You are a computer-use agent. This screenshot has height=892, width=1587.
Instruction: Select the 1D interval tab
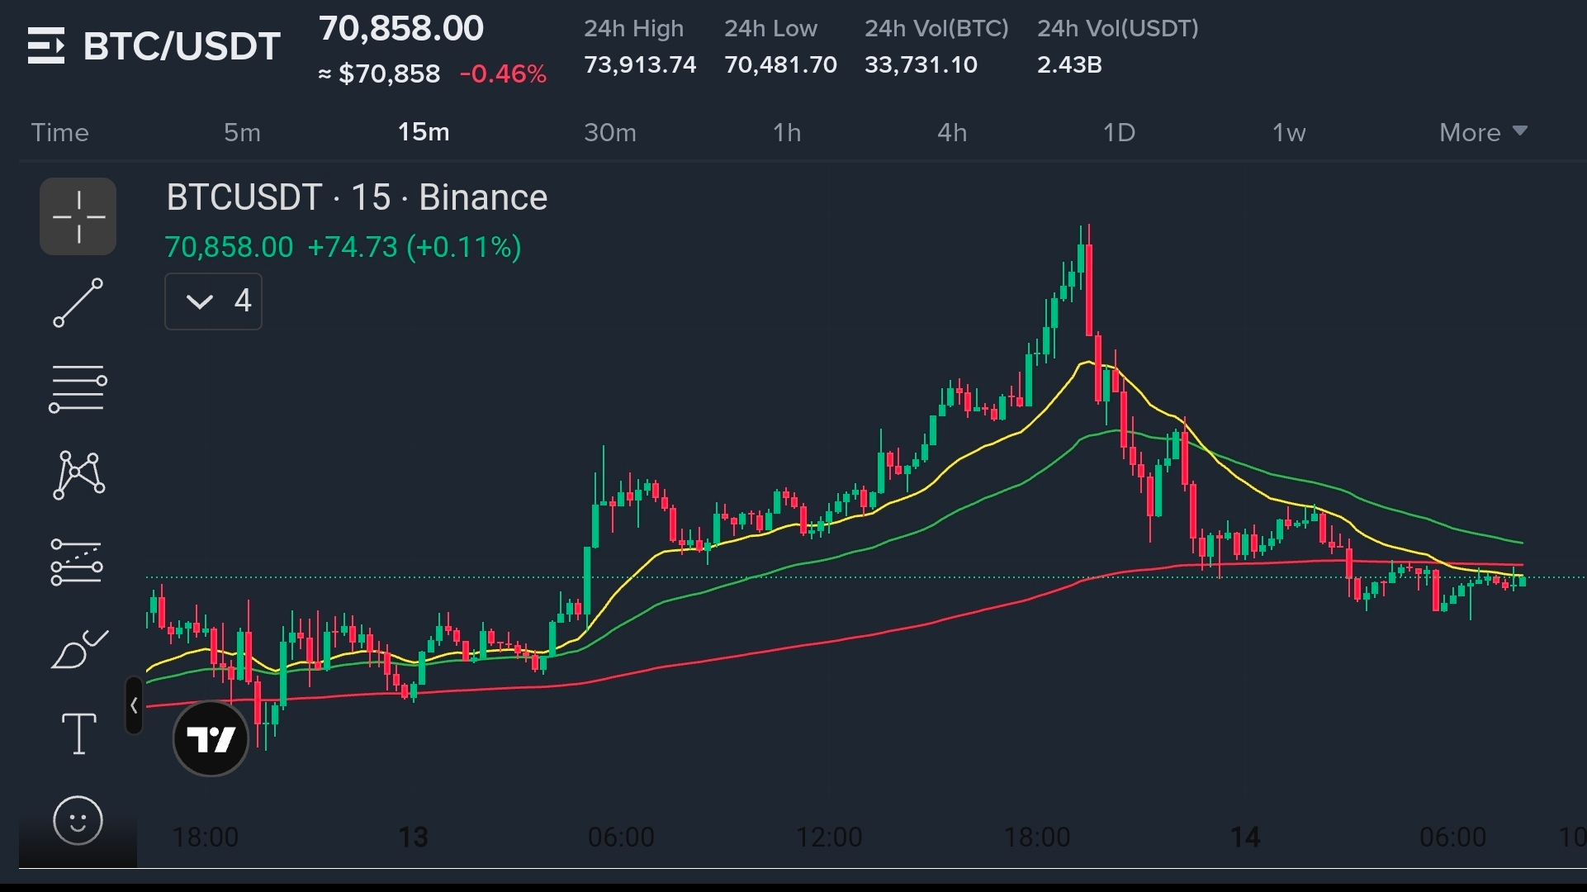pos(1119,132)
